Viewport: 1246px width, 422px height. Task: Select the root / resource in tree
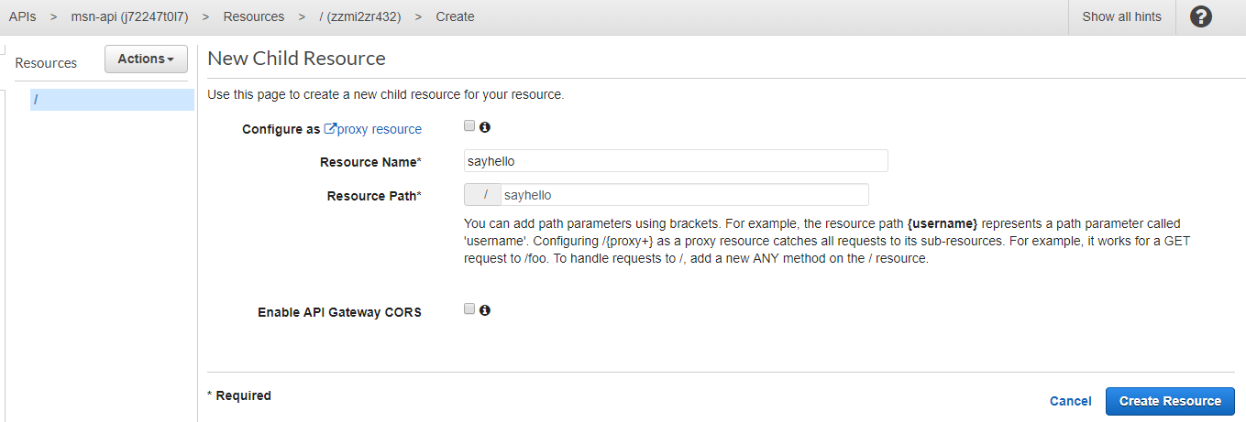click(112, 99)
